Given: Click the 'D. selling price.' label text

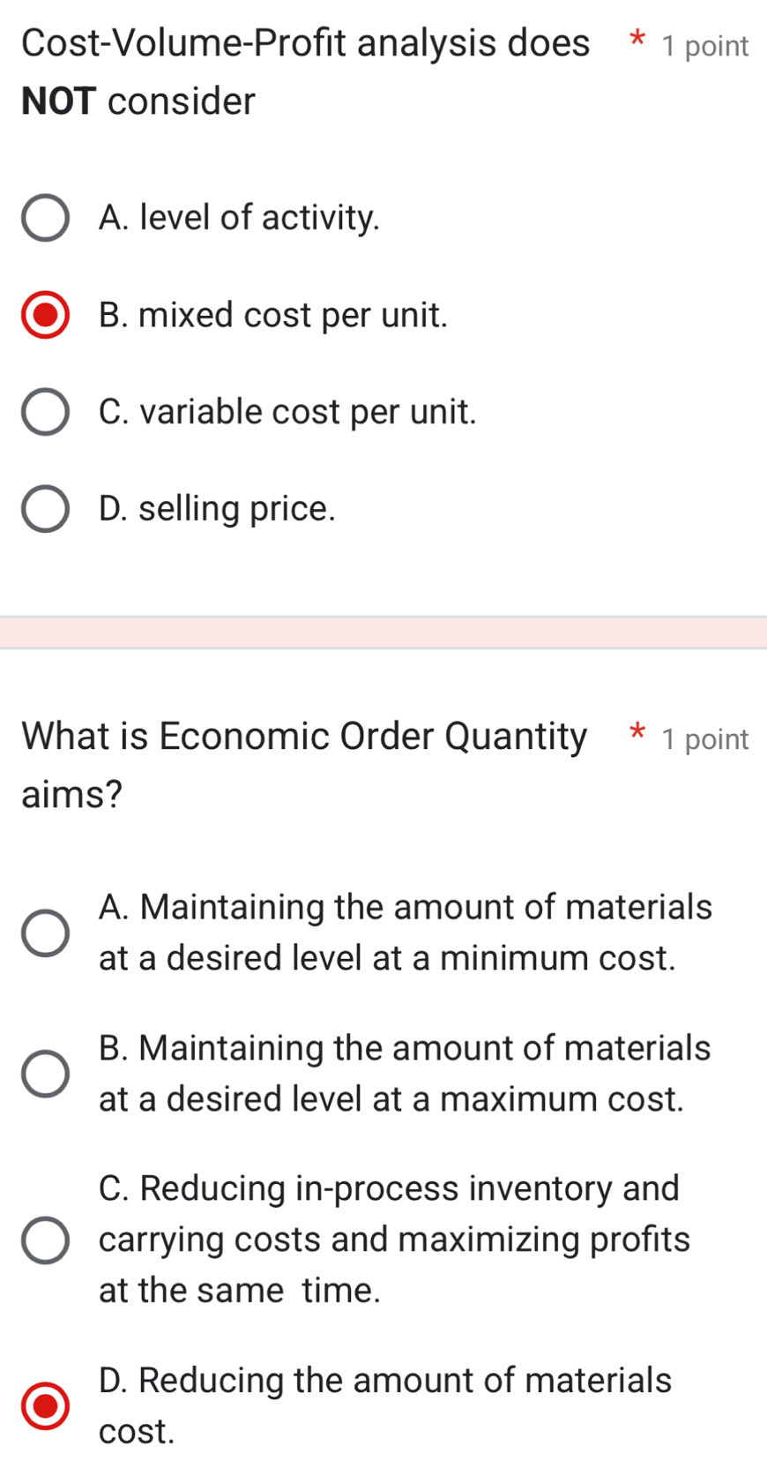Looking at the screenshot, I should pos(218,509).
